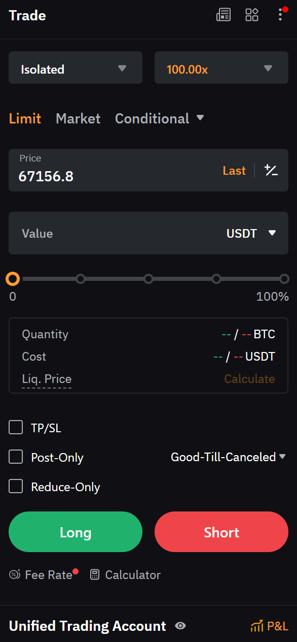Enable the Post-Only checkbox
Viewport: 297px width, 642px height.
click(x=15, y=457)
